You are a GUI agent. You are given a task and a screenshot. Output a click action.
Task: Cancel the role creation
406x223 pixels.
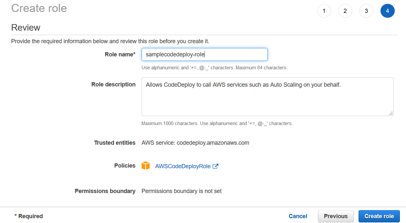click(x=298, y=216)
